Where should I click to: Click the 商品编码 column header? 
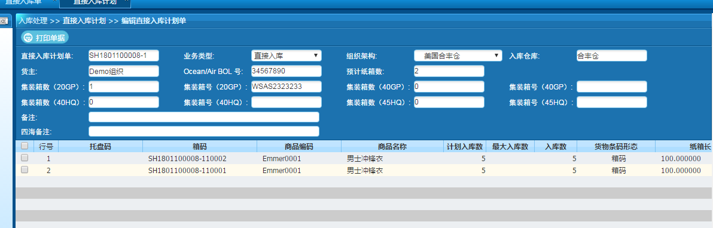(x=298, y=146)
